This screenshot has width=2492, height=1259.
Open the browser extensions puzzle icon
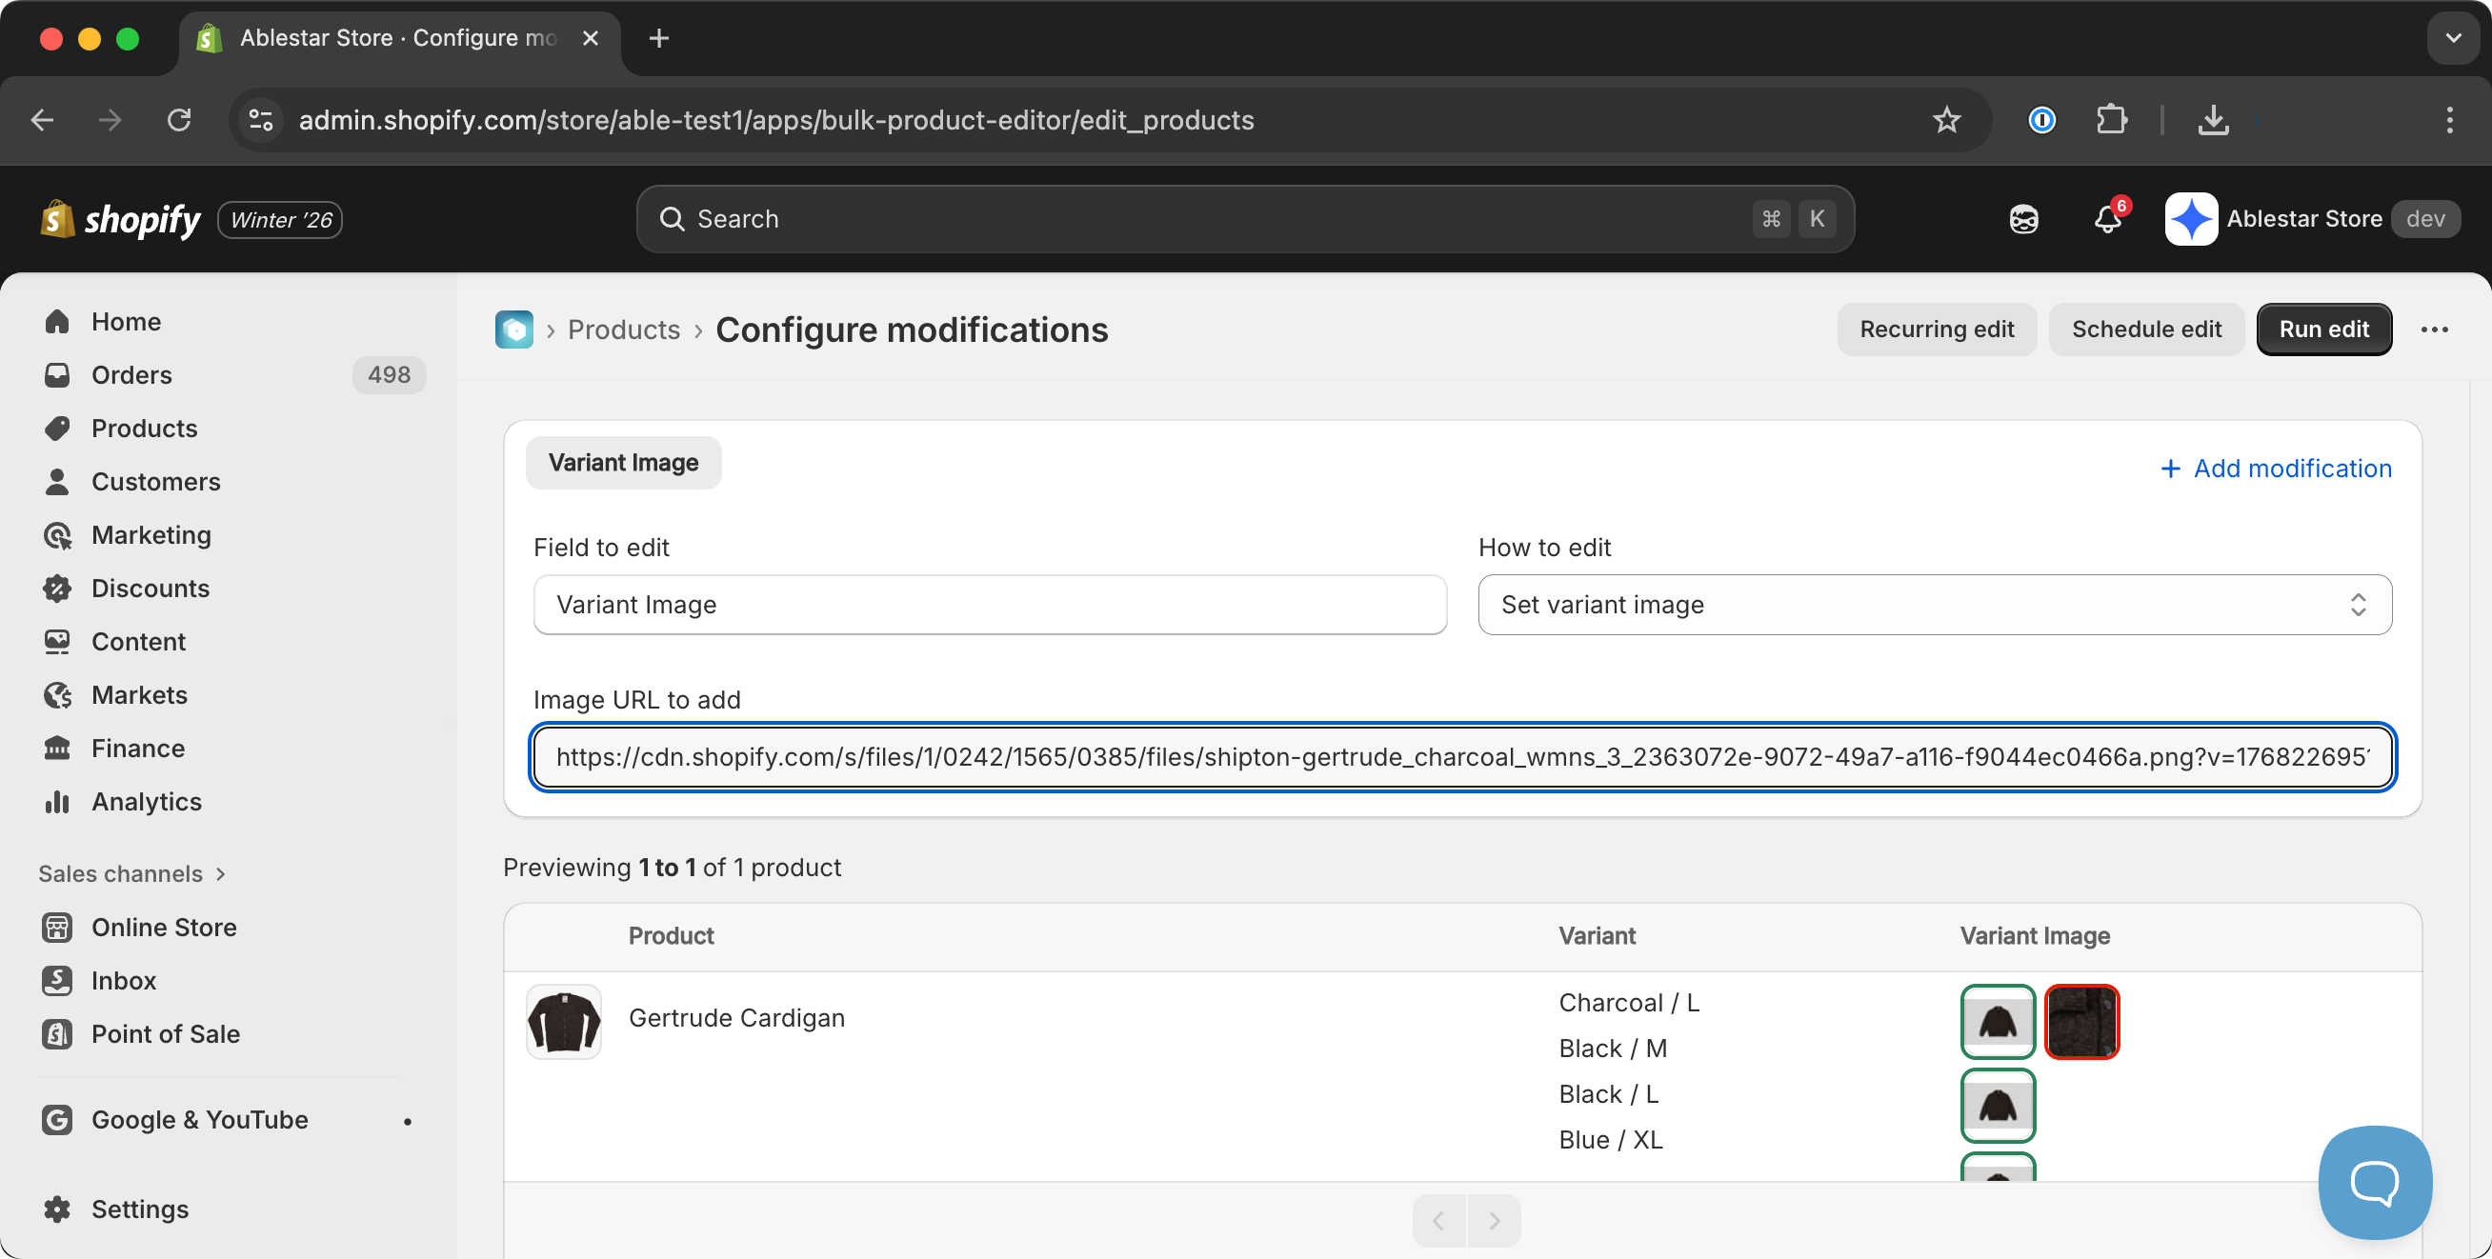(x=2111, y=120)
